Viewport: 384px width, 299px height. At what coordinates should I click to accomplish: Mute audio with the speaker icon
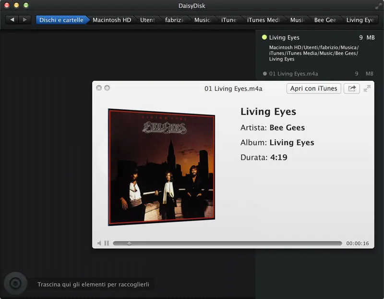[x=99, y=243]
